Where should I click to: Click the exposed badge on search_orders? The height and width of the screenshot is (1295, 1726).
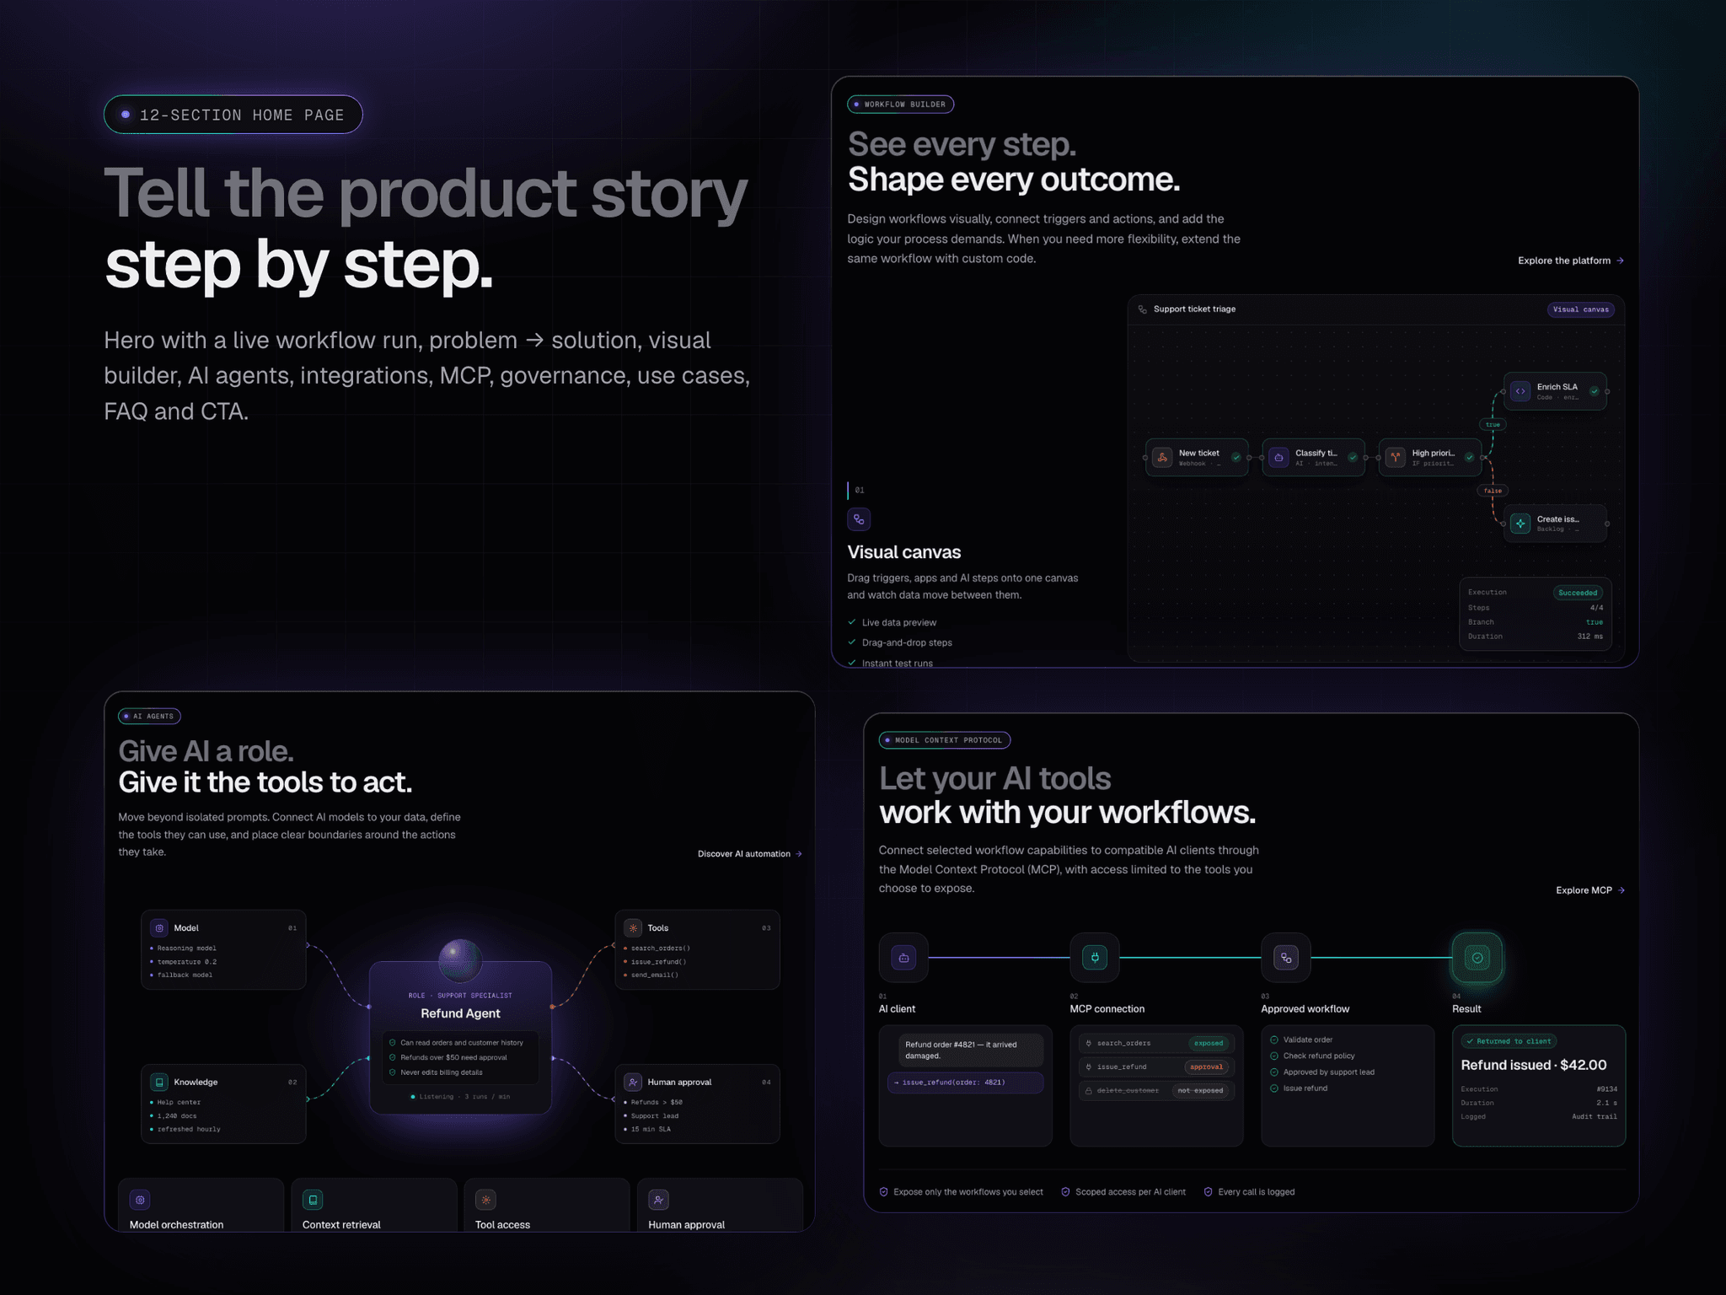(x=1209, y=1044)
